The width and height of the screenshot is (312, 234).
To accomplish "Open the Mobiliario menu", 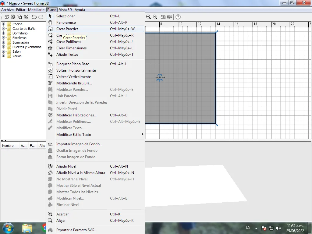I will 36,9.
